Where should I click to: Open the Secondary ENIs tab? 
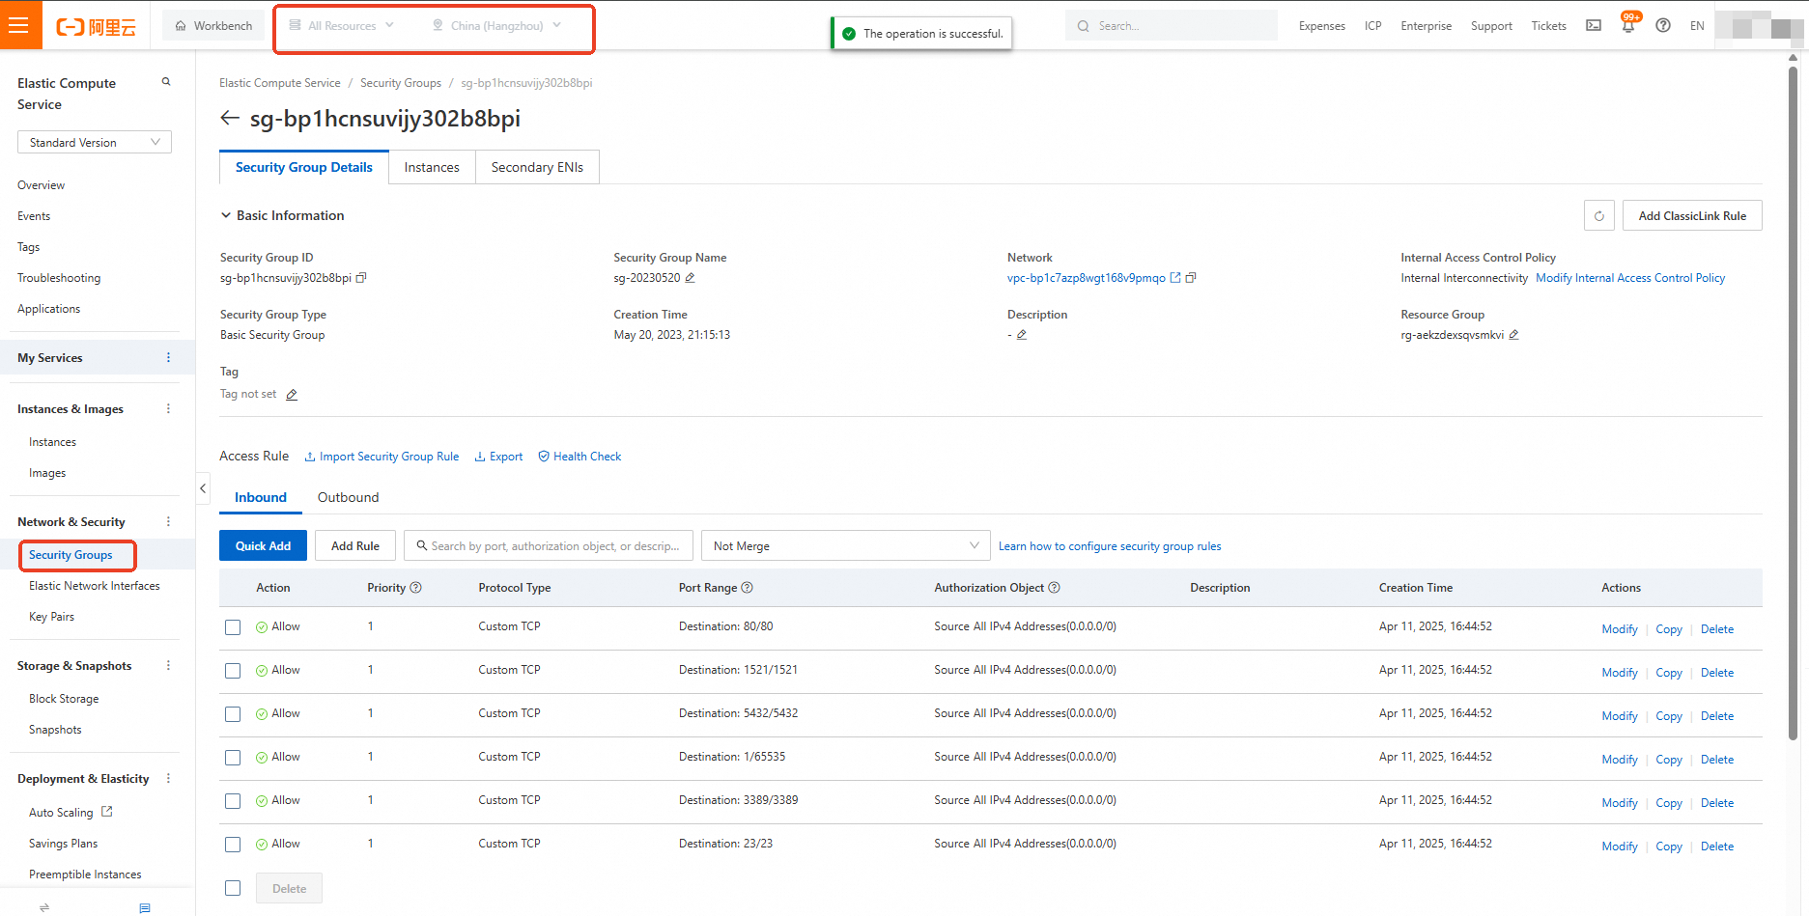537,168
